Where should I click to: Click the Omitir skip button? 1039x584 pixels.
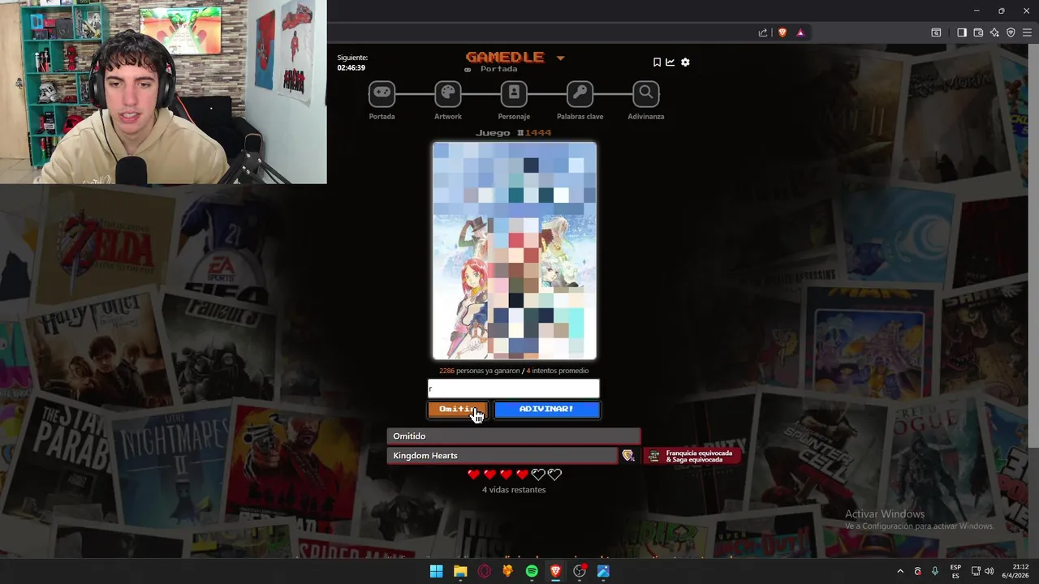coord(458,410)
